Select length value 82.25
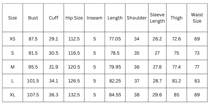The image size is (210, 105). pyautogui.click(x=115, y=81)
